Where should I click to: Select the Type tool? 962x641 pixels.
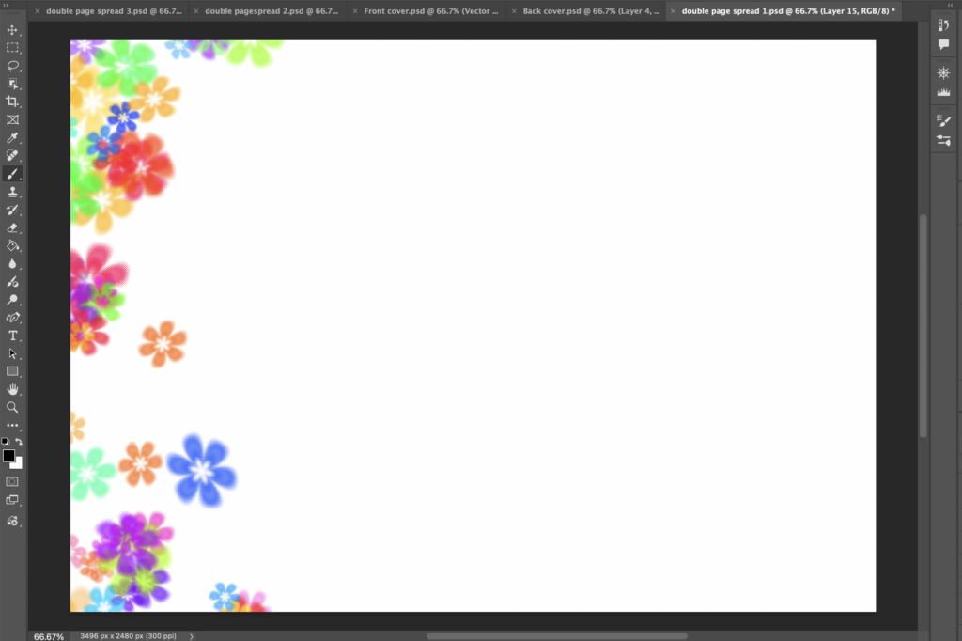click(13, 336)
